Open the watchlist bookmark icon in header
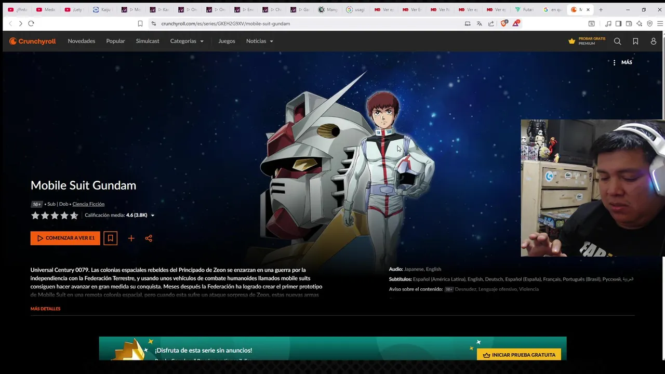The width and height of the screenshot is (665, 374). coord(635,41)
